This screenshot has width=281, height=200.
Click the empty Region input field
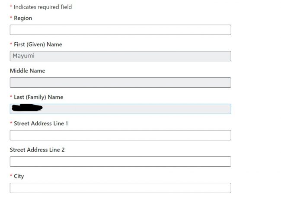(x=121, y=30)
